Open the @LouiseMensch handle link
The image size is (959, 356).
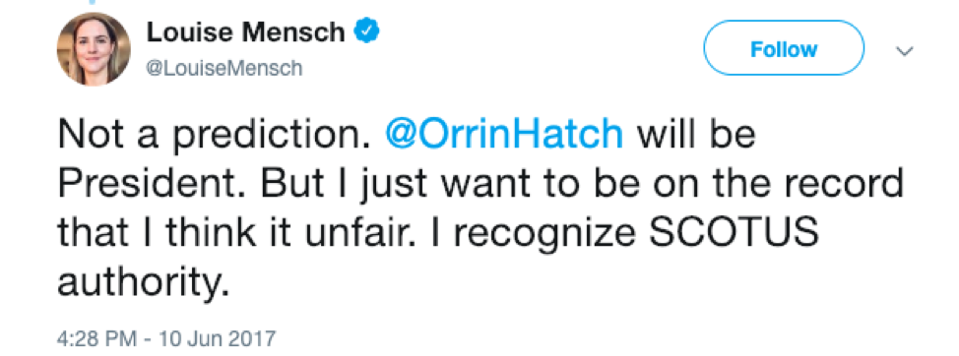pos(224,68)
